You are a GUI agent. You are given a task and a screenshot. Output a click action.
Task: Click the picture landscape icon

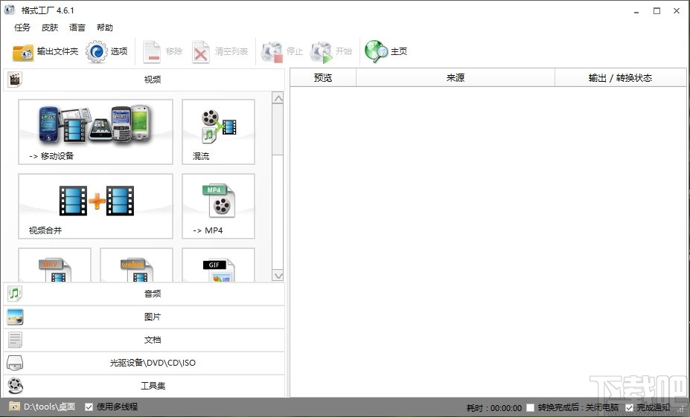(15, 317)
